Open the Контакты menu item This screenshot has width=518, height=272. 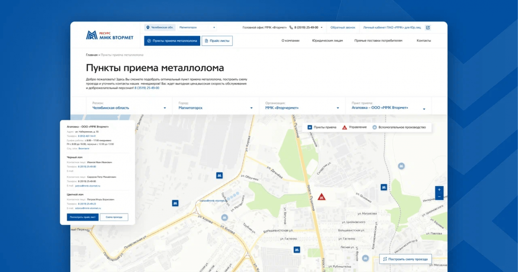(424, 41)
